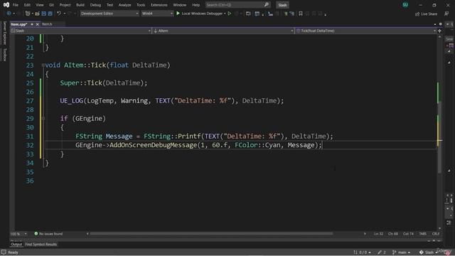Viewport: 455px width, 256px height.
Task: Start Without Debugging hollow play icon
Action: pyautogui.click(x=230, y=14)
